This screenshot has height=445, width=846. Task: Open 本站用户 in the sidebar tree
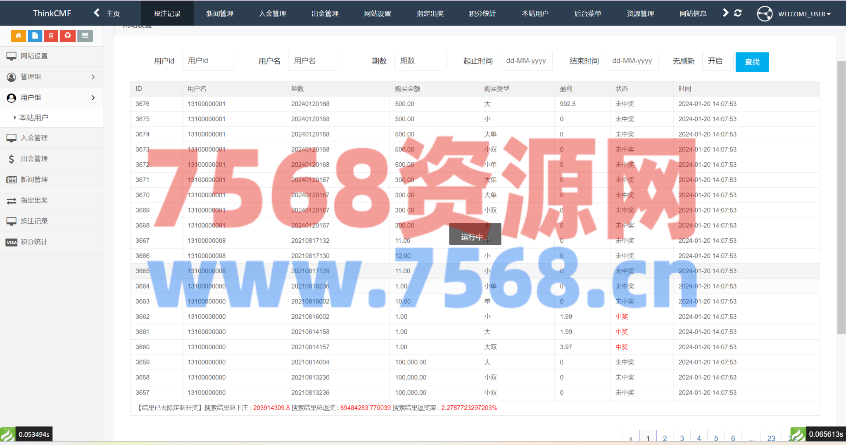coord(34,118)
